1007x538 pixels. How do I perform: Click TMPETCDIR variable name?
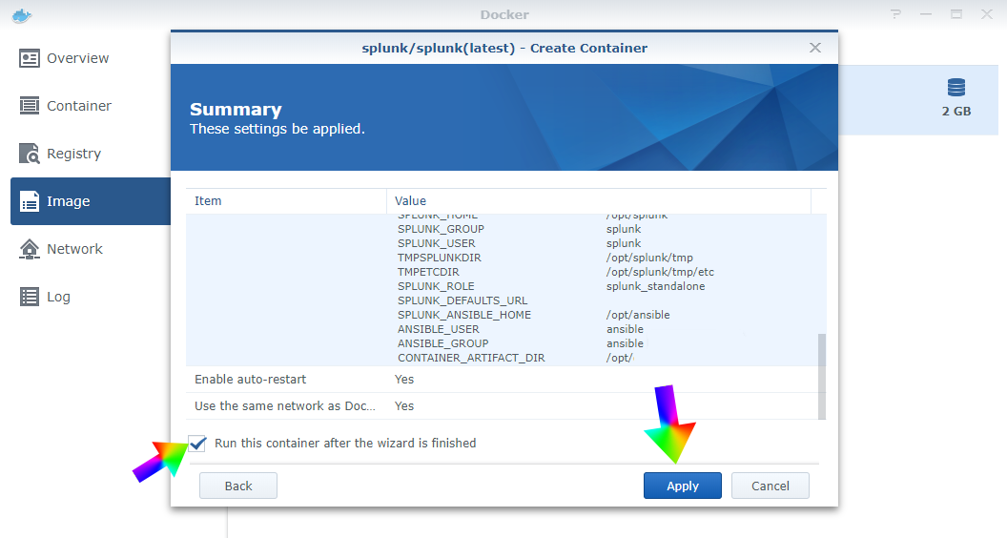[428, 272]
